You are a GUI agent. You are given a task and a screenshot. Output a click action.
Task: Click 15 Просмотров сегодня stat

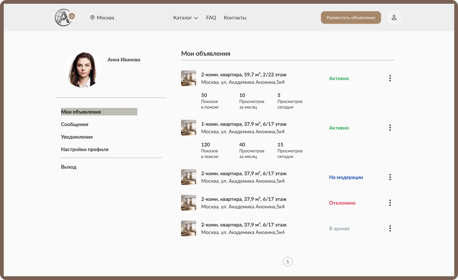[290, 150]
